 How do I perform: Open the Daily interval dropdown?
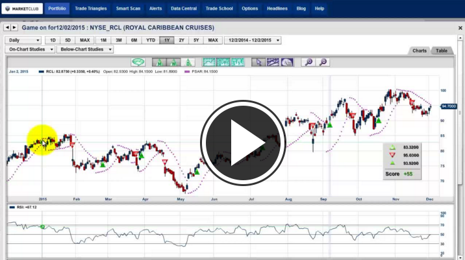[x=23, y=40]
